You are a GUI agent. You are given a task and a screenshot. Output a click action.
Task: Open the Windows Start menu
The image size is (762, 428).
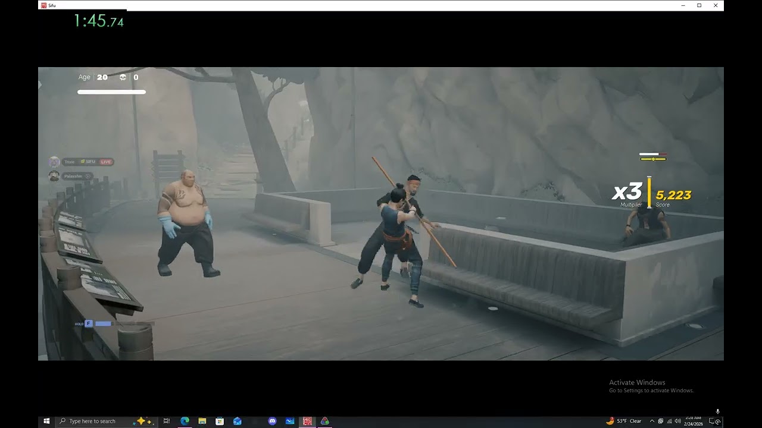46,421
